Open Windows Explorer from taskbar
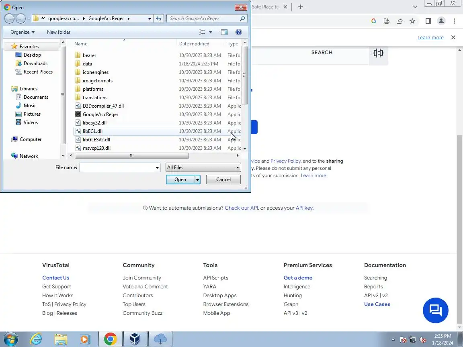463x347 pixels. [x=61, y=339]
